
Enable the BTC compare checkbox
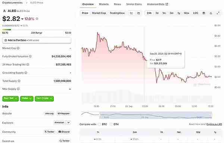[99, 124]
